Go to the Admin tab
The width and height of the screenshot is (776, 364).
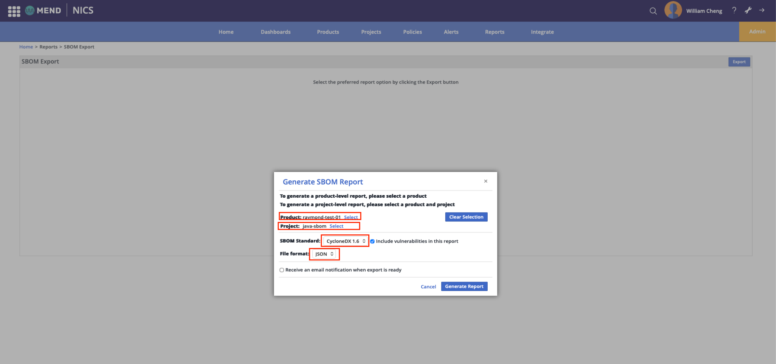757,31
